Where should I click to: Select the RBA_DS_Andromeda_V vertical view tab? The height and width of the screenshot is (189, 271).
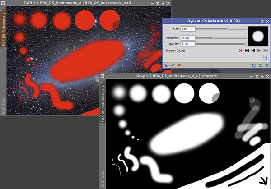point(4,27)
